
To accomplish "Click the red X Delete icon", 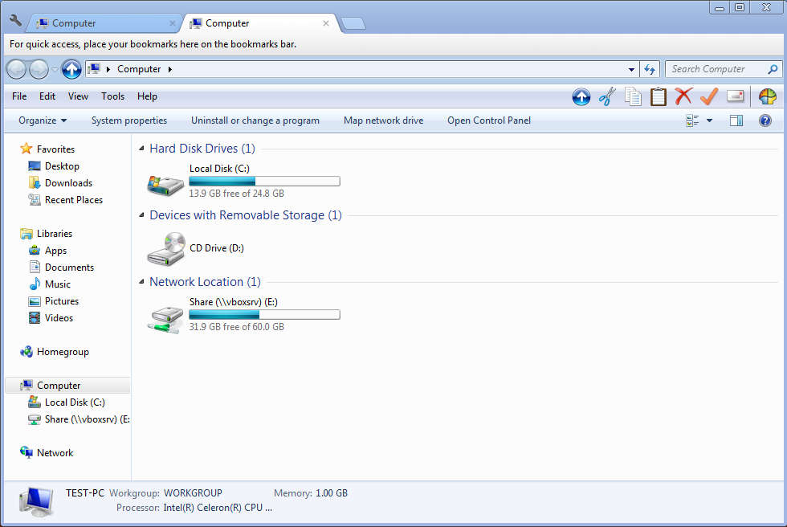I will [x=683, y=96].
